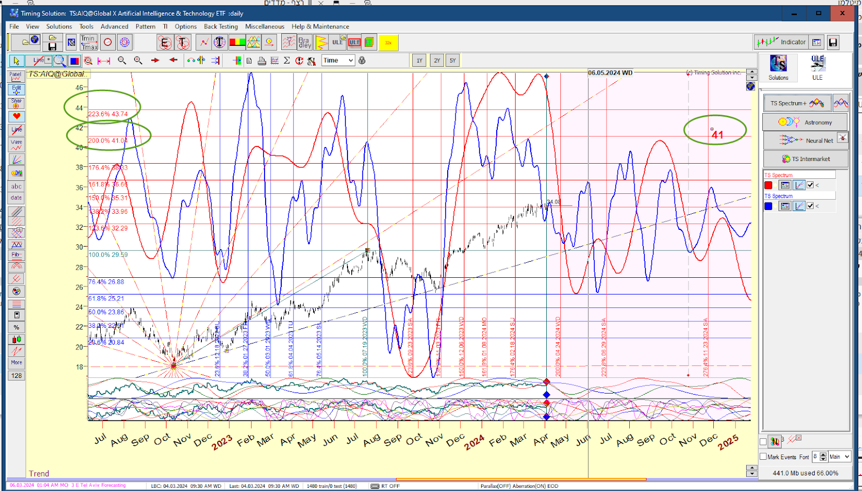Click the red left arrow icon
Viewport: 862px width, 491px height.
(173, 60)
